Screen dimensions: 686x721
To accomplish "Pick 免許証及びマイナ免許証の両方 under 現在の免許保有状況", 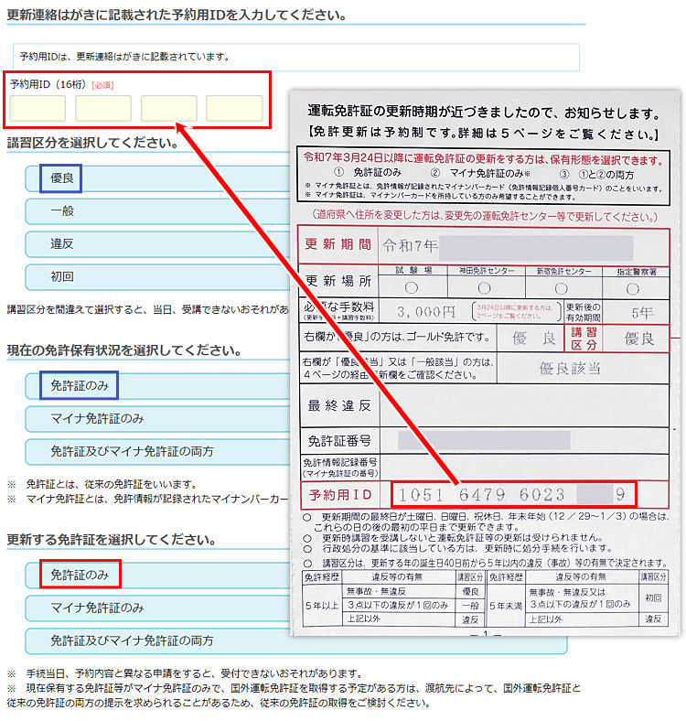I will (x=132, y=451).
